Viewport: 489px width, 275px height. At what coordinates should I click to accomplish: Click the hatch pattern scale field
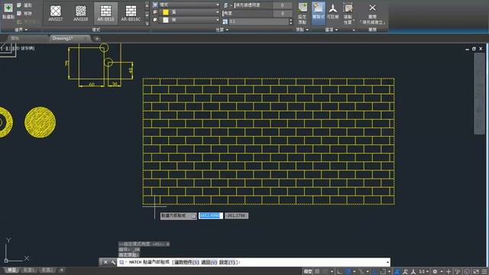258,21
